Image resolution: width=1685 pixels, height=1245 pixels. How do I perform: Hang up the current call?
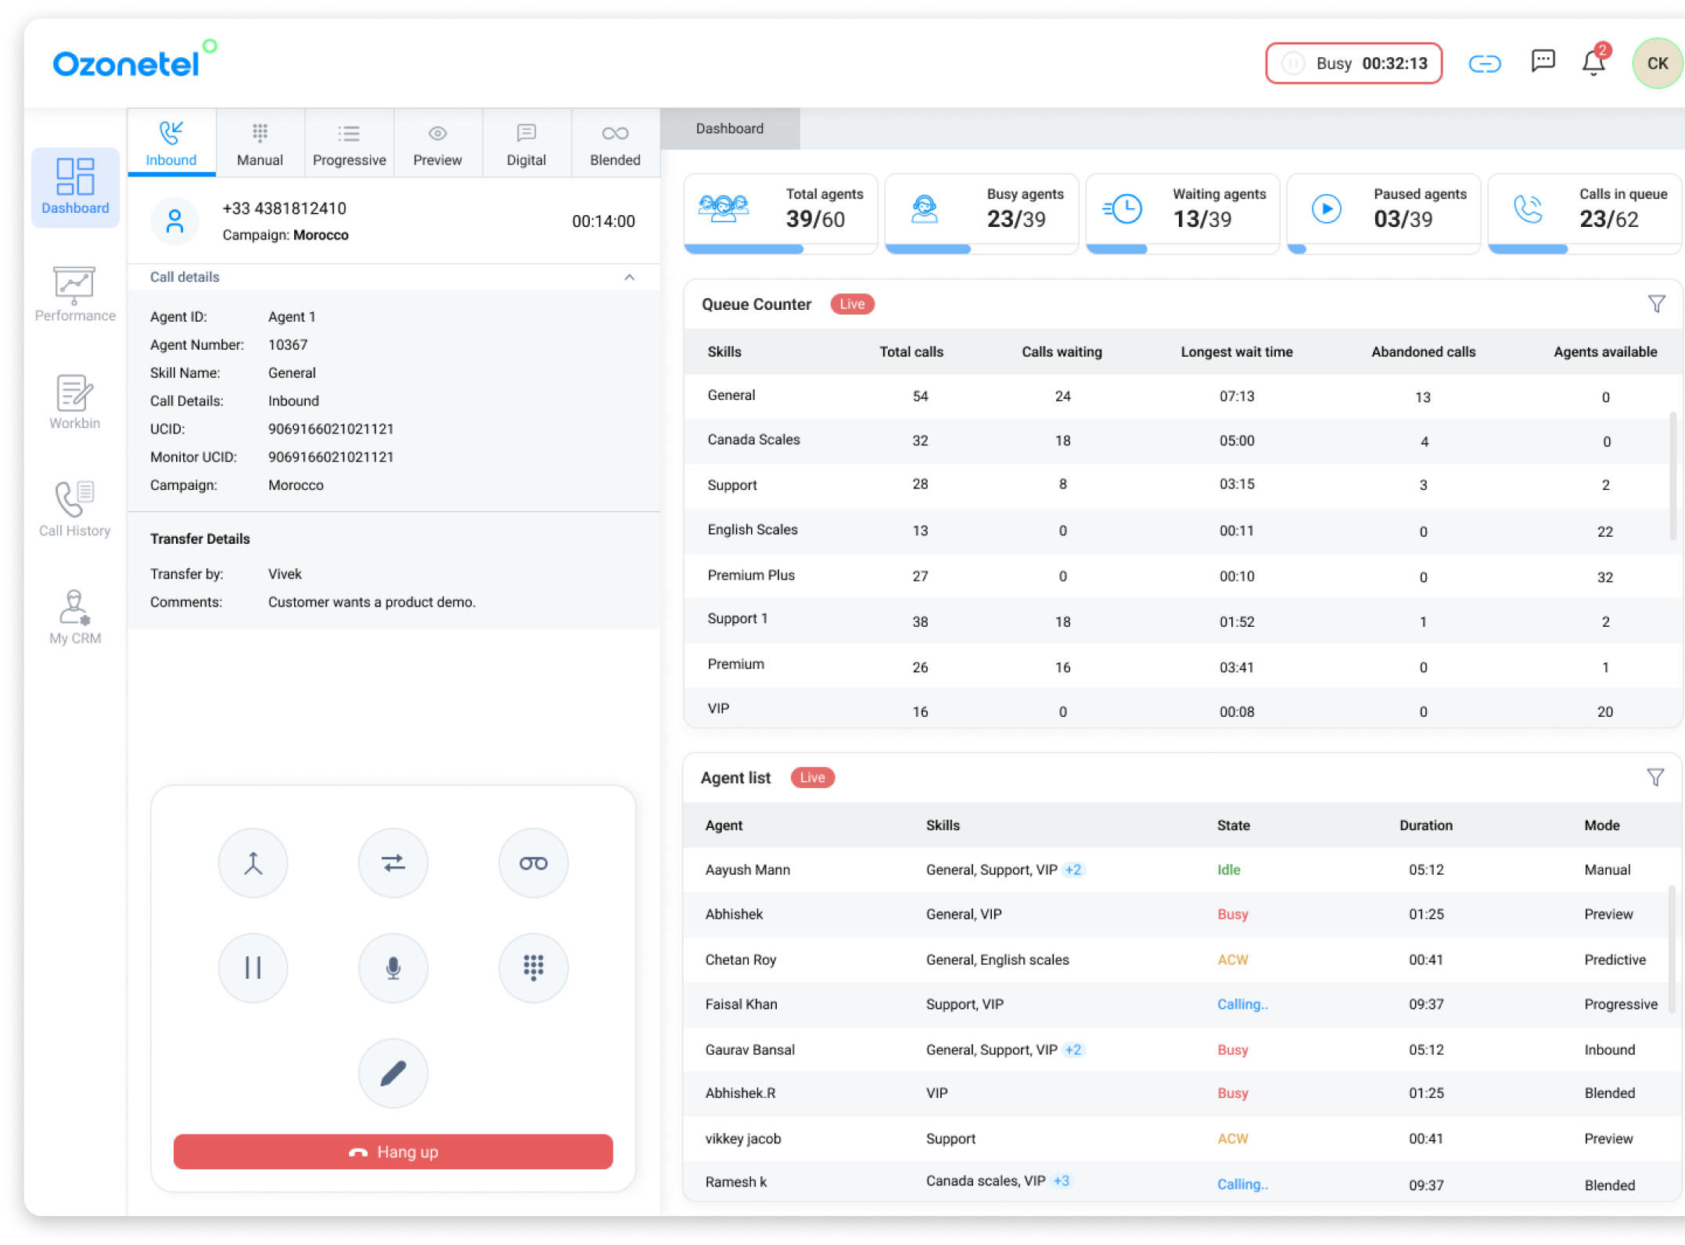pyautogui.click(x=393, y=1151)
